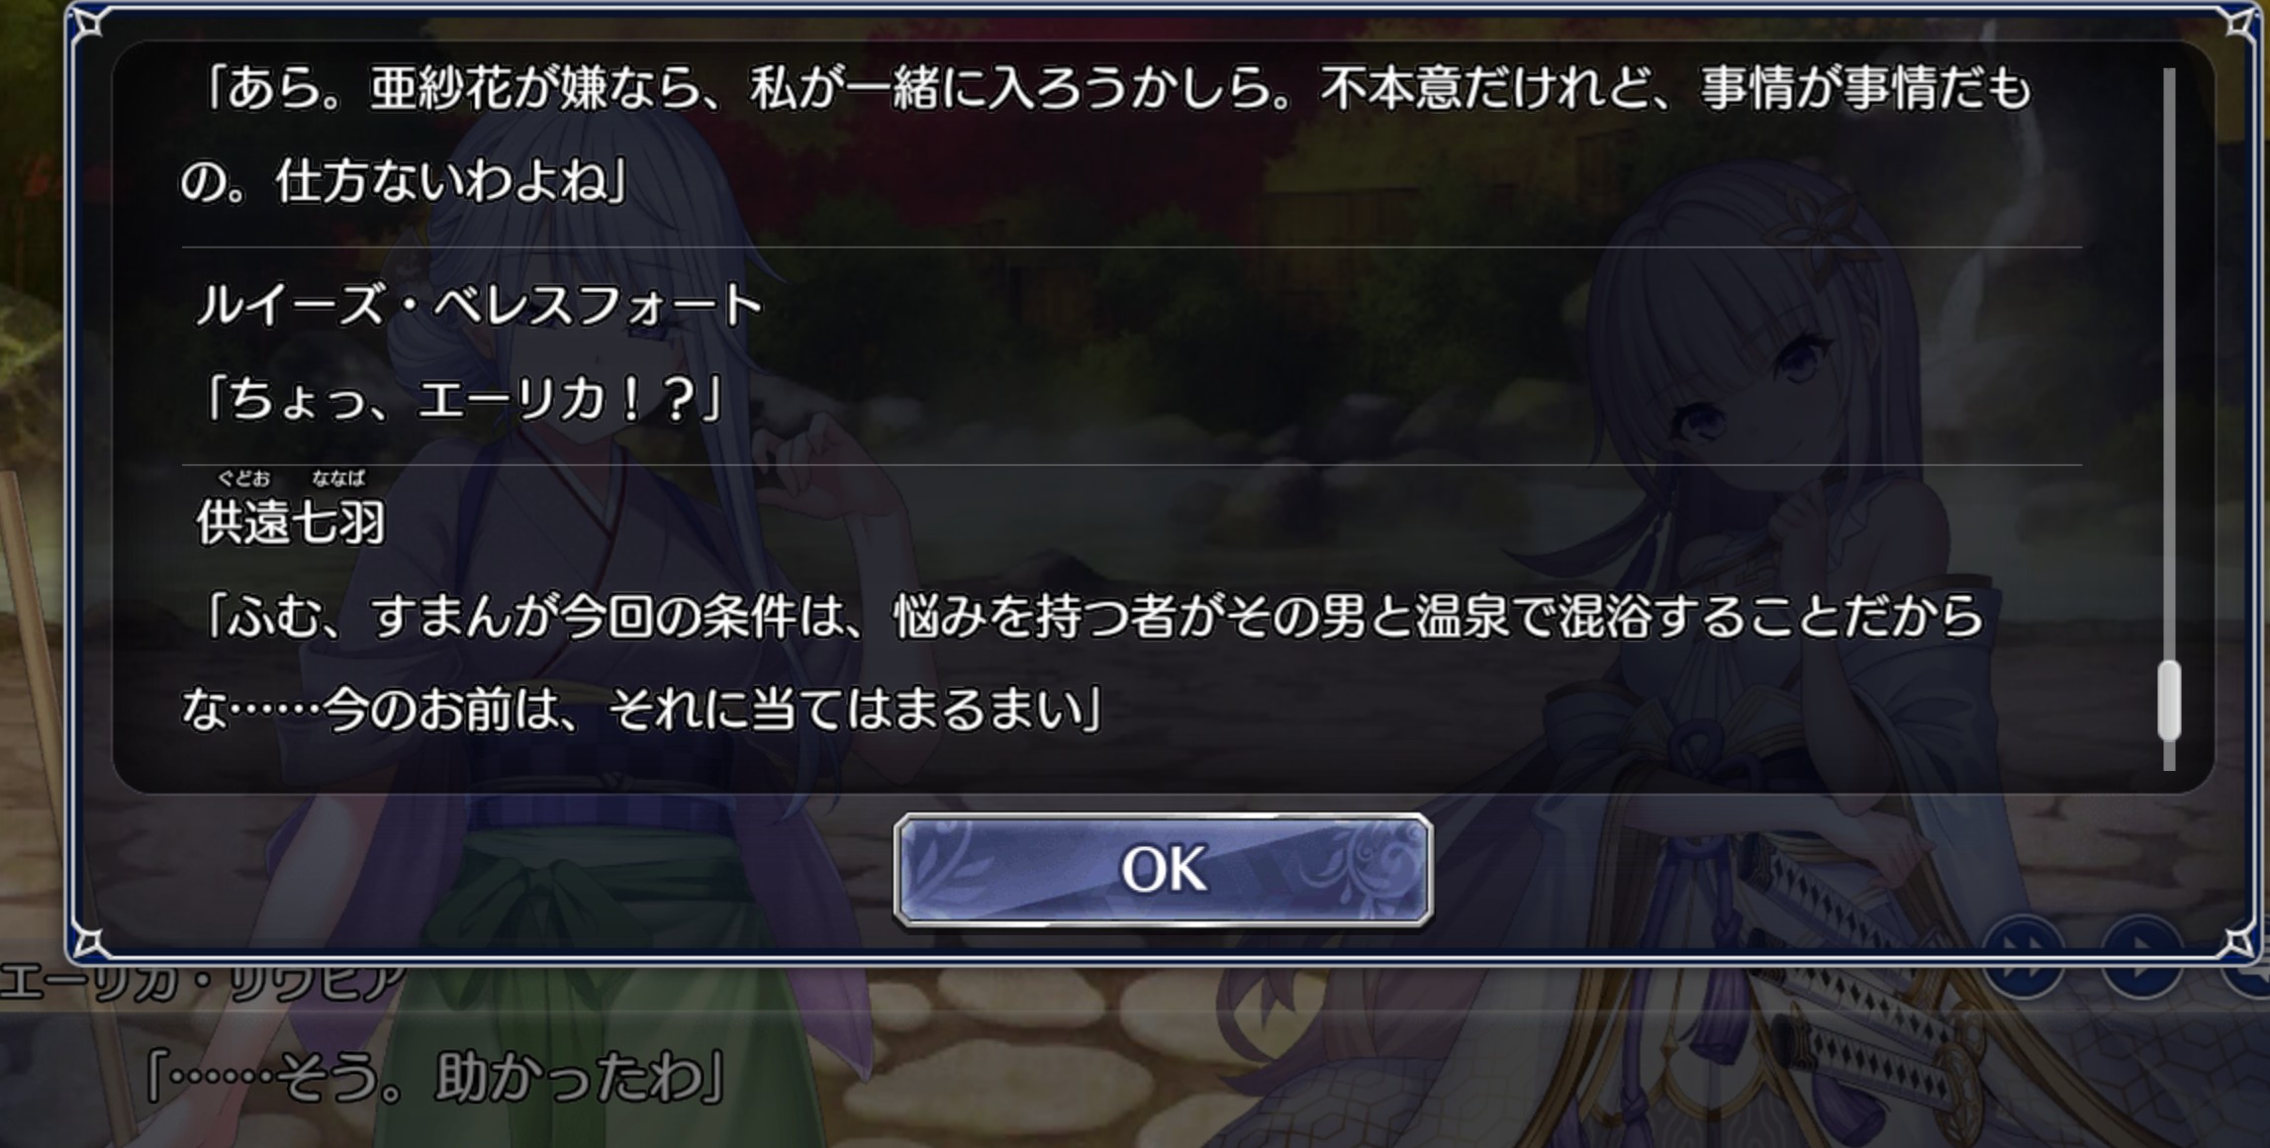Click the backlog scrollbar thumb
The height and width of the screenshot is (1148, 2270).
click(2168, 700)
